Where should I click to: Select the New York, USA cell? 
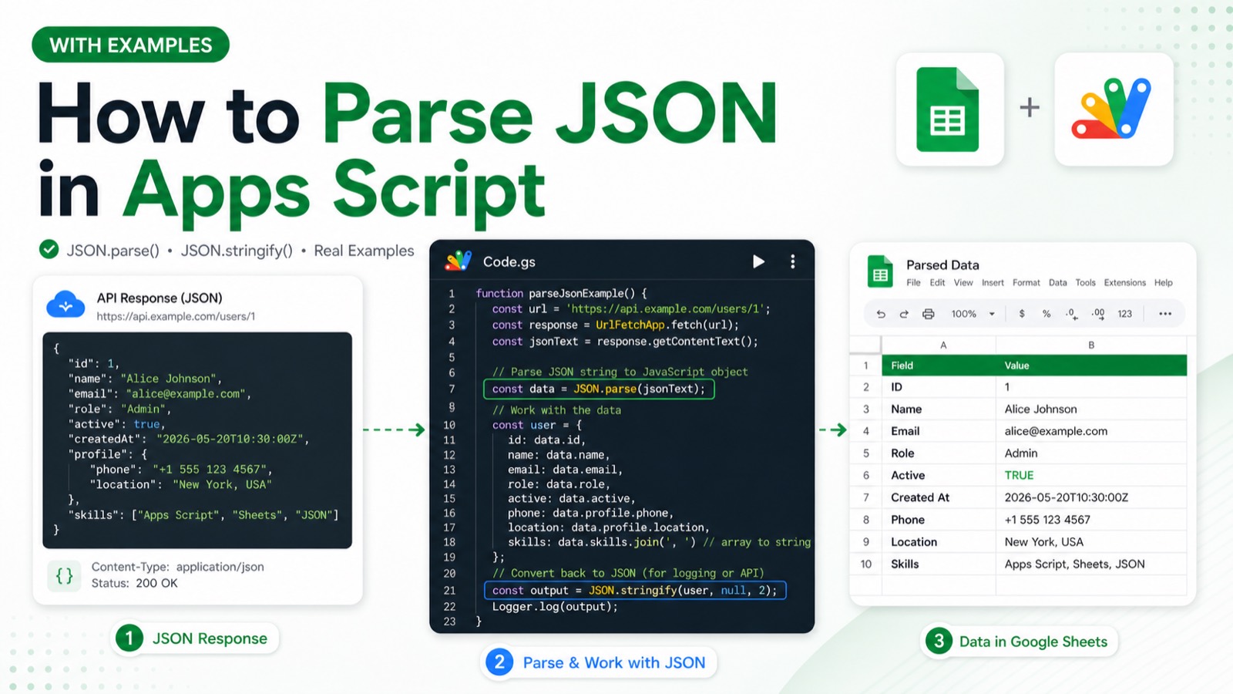coord(1091,542)
